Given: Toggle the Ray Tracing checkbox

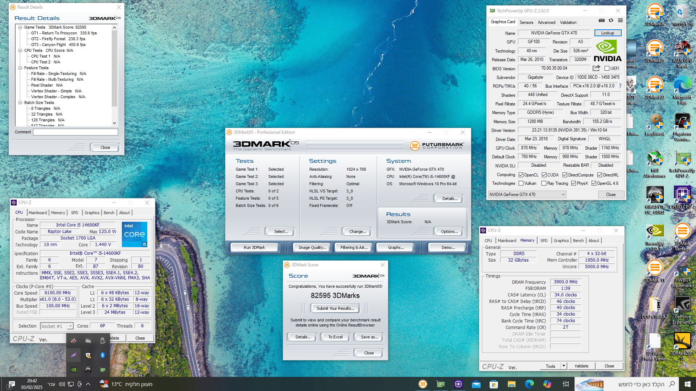Looking at the screenshot, I should coord(544,183).
